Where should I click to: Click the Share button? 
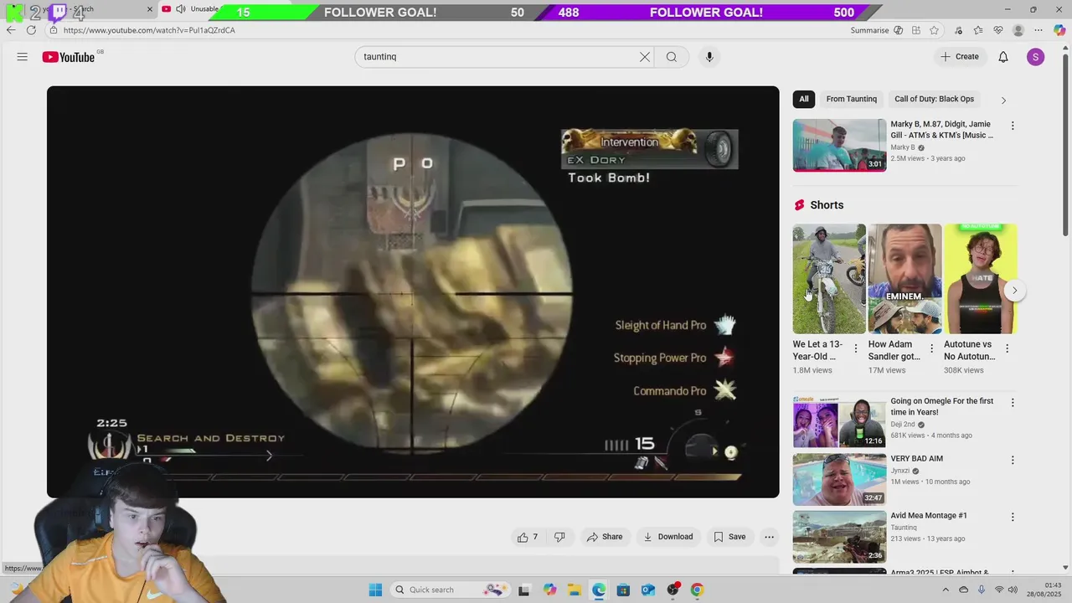point(605,537)
